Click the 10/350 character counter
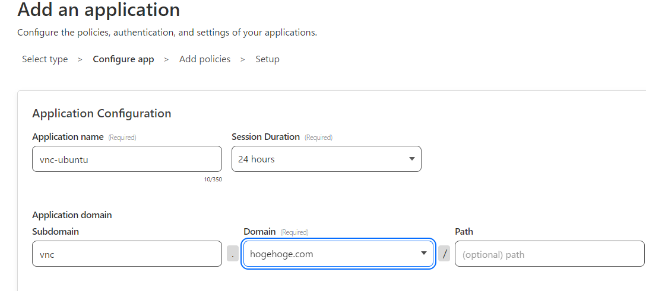This screenshot has height=291, width=646. pos(213,179)
